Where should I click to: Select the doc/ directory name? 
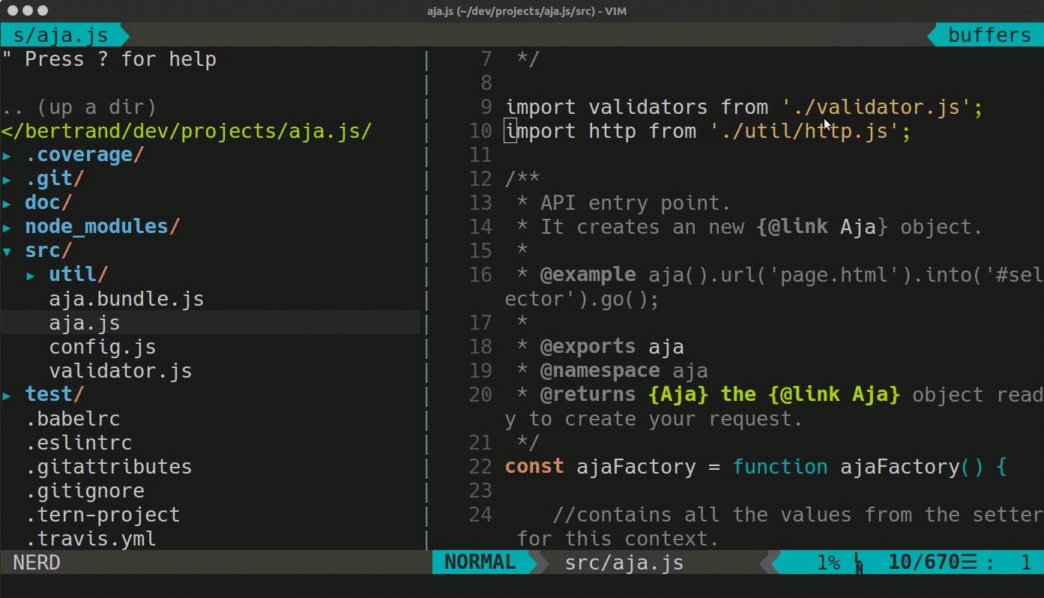click(x=49, y=203)
